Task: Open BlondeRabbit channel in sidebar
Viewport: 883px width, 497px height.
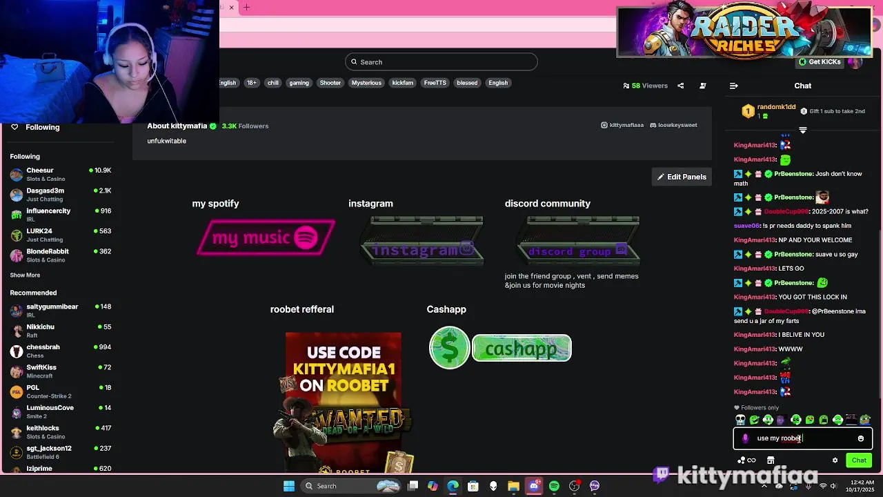Action: [x=61, y=255]
